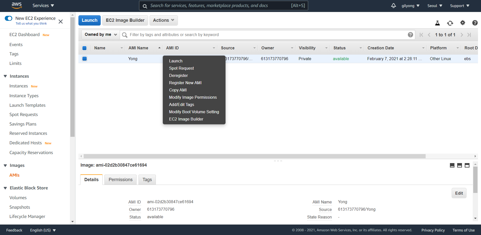Collapse the Instances sidebar section
This screenshot has height=235, width=481.
tap(5, 76)
